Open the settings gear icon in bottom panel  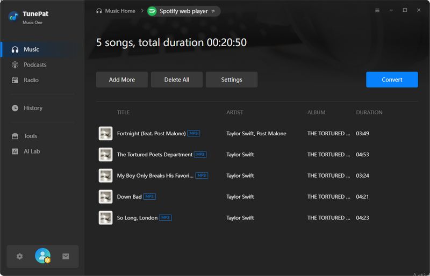(x=20, y=256)
